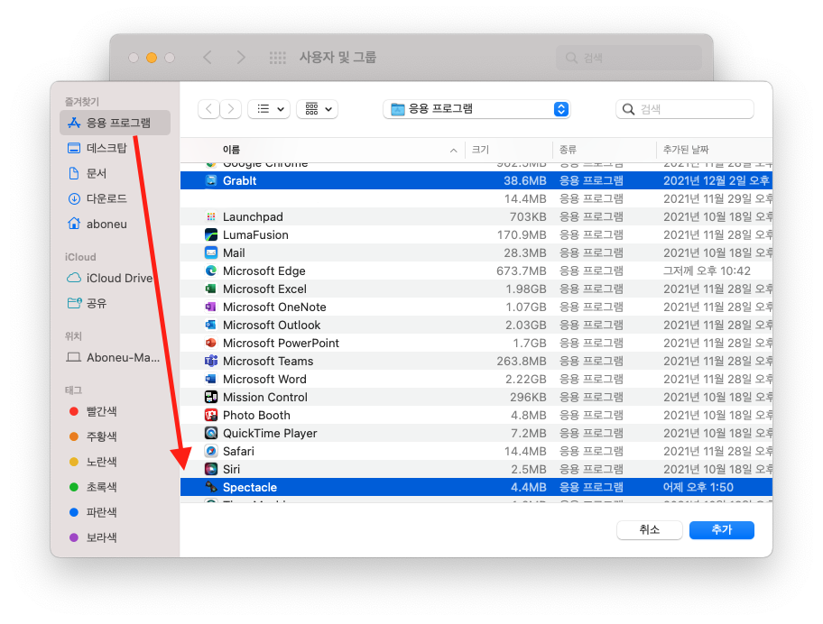The width and height of the screenshot is (823, 624).
Task: Click the 그저께 오후 10:42 date cell
Action: click(x=707, y=271)
